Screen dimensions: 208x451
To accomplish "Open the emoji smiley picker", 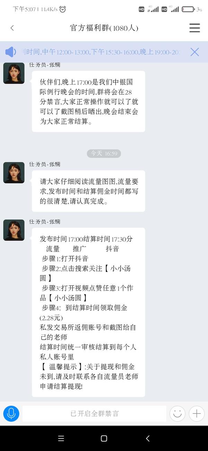I will 177,414.
